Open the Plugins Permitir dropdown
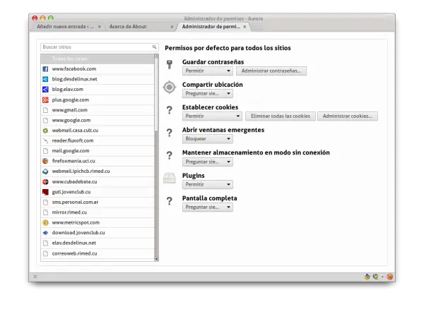424x314 pixels. (207, 185)
